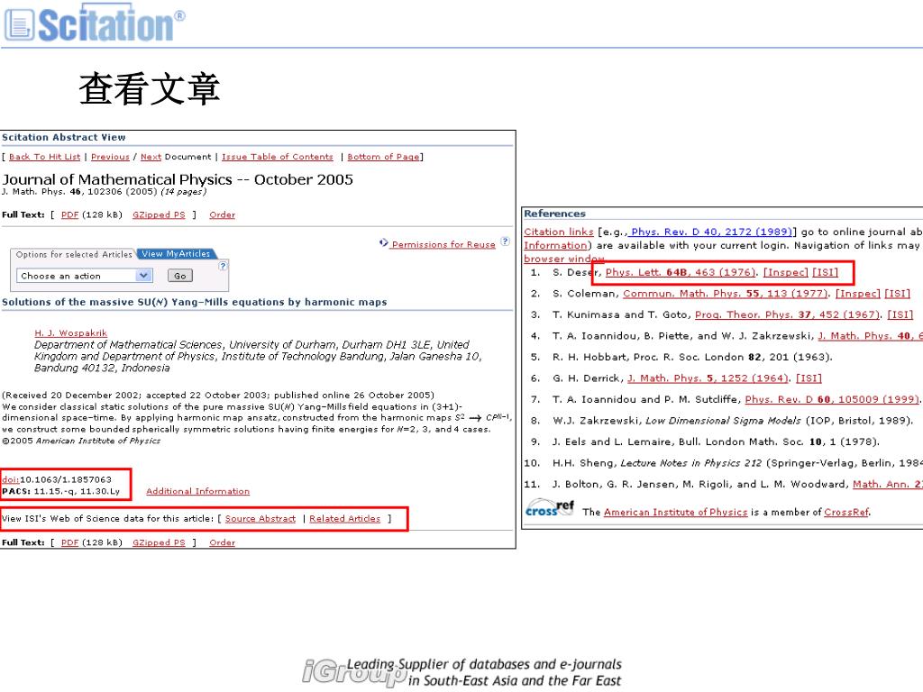The width and height of the screenshot is (923, 692).
Task: Open Phys. Lett. 64B, 463 (1976) reference
Action: [681, 272]
